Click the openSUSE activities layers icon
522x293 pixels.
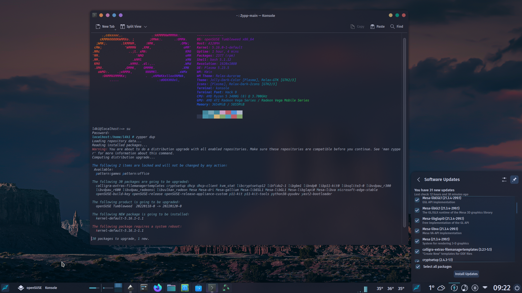21,288
